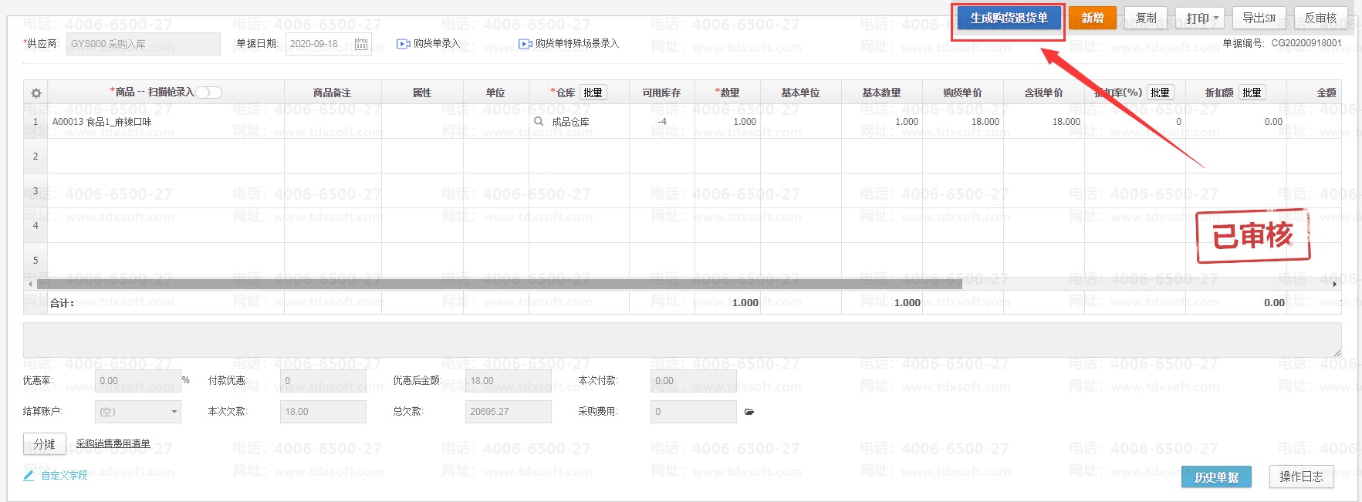This screenshot has width=1362, height=502.
Task: Click 批量 button next to 仓库
Action: click(x=593, y=93)
